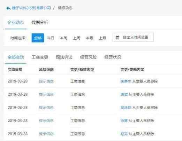Switch to the 工商变更 tab

pos(40,57)
